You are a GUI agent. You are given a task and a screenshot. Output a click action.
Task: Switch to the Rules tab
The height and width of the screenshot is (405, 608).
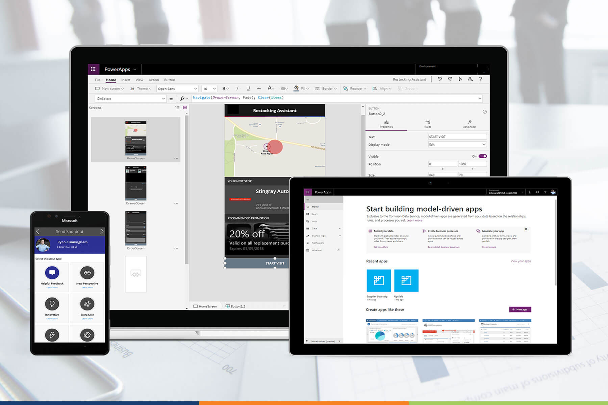428,124
